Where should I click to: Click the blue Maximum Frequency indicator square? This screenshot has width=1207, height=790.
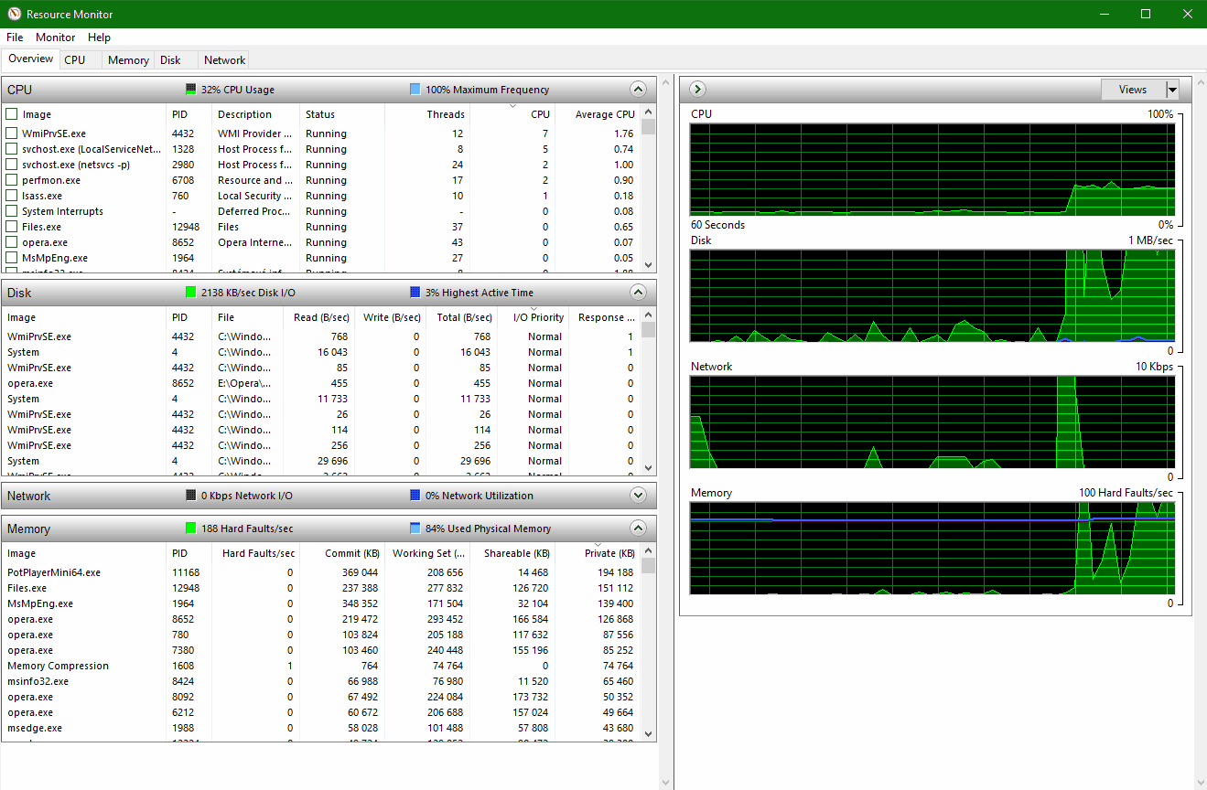coord(415,90)
